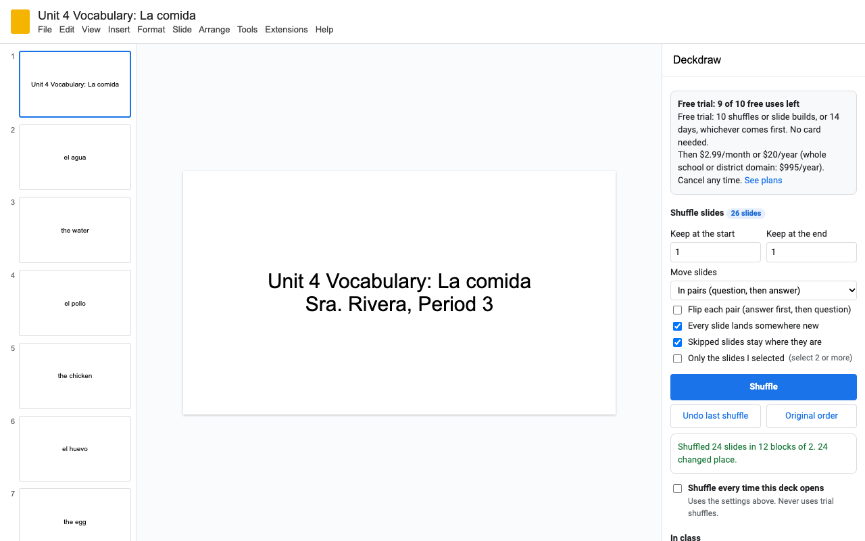Screen dimensions: 865x541
Task: Click the Keep at the start field
Action: click(716, 252)
